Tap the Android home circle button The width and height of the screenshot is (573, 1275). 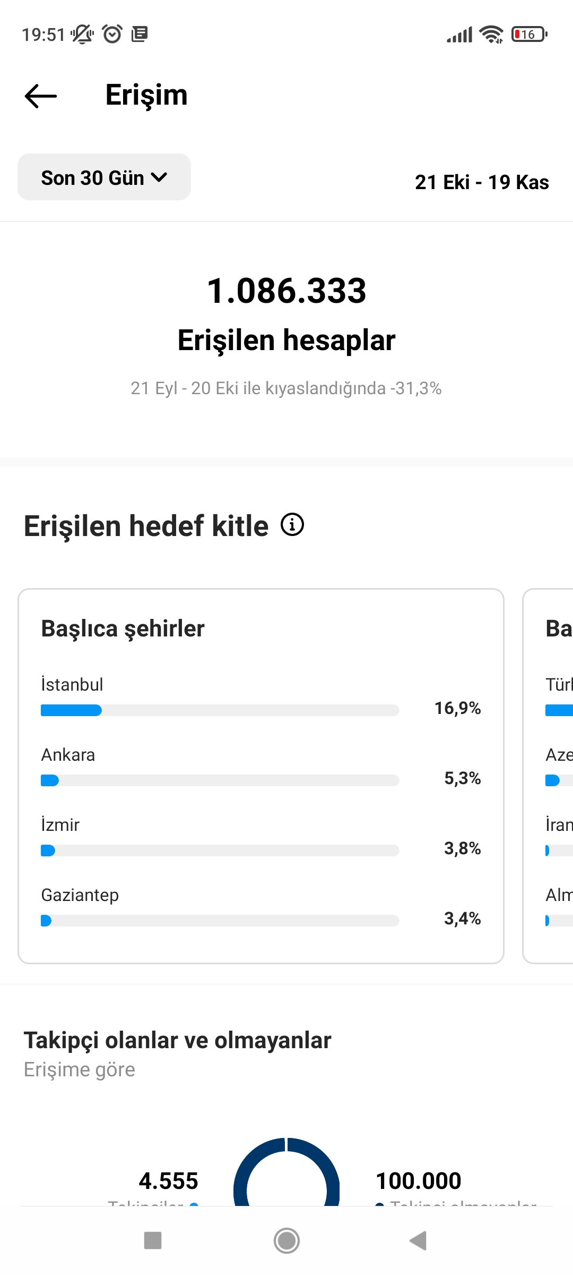click(286, 1241)
